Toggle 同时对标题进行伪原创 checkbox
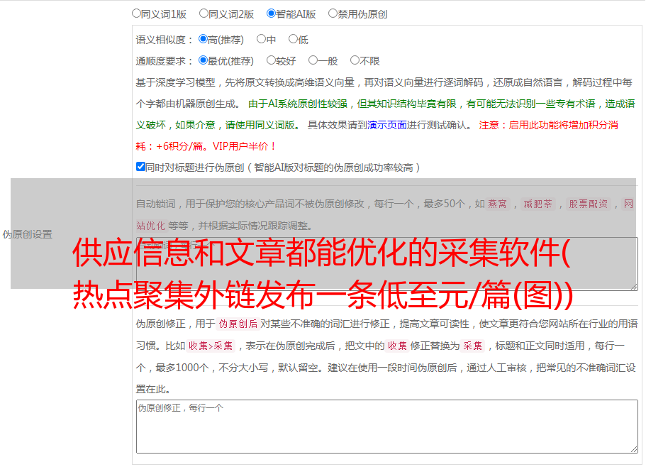This screenshot has height=467, width=646. click(140, 167)
